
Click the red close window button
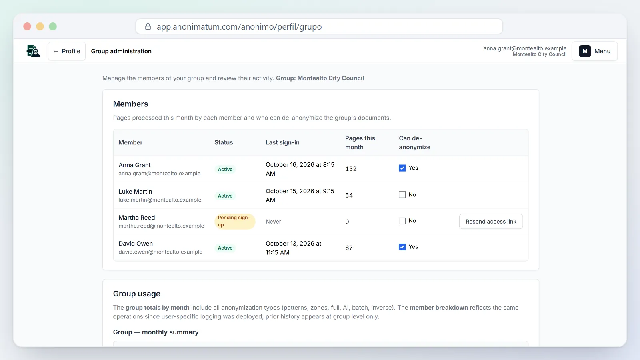(x=27, y=26)
